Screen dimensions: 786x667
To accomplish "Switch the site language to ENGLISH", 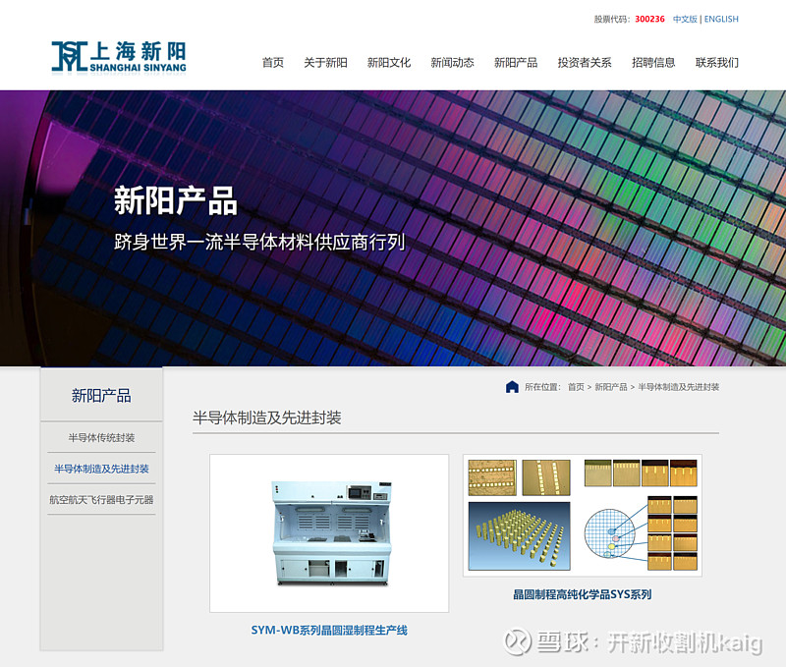I will click(x=721, y=19).
